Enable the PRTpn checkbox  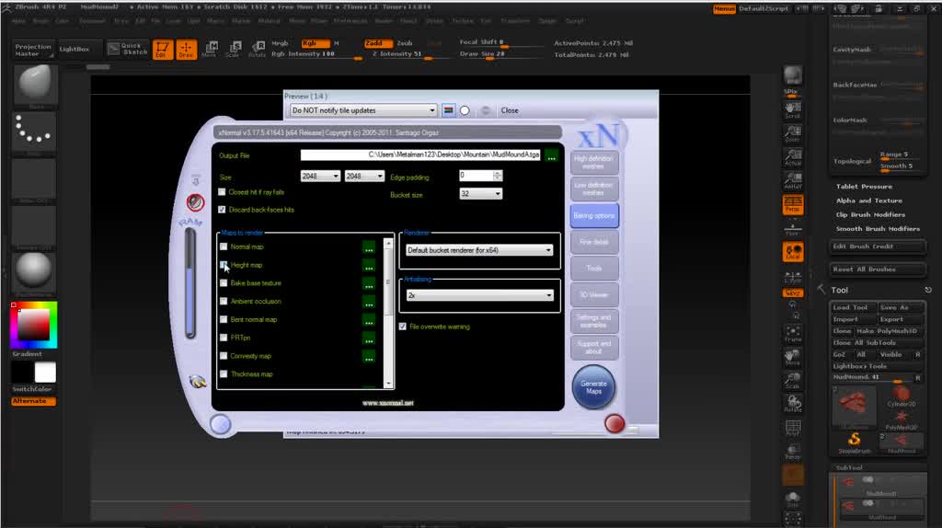pos(224,338)
